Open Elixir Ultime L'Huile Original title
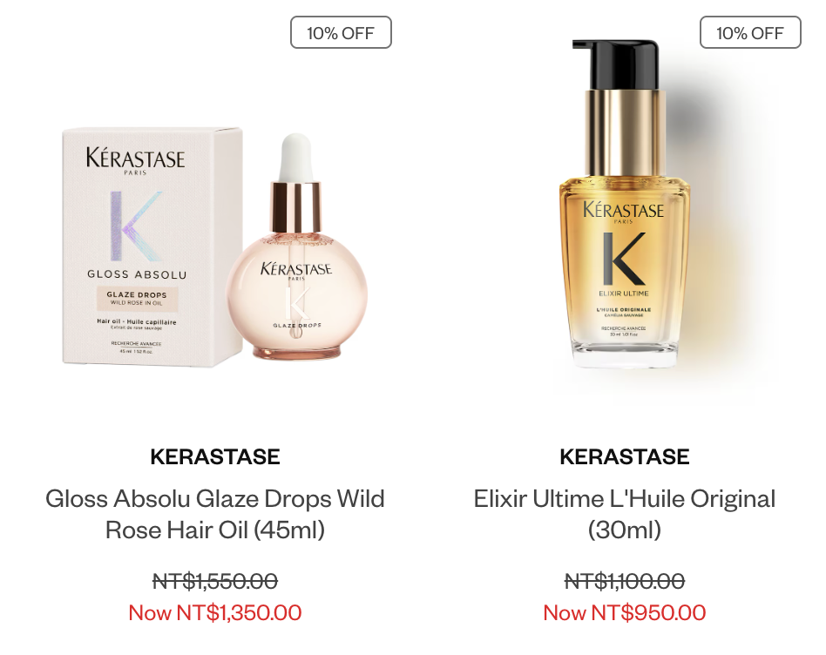 click(624, 514)
